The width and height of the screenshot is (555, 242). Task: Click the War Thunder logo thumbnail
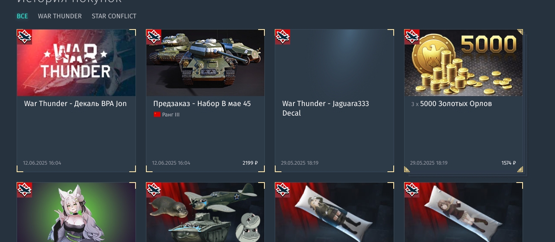(x=76, y=63)
